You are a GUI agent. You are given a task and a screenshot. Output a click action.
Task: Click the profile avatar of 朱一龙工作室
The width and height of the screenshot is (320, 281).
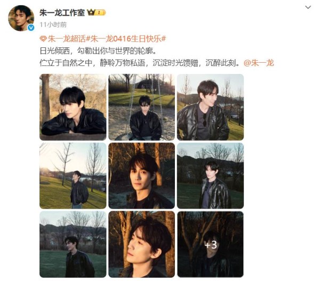(21, 18)
